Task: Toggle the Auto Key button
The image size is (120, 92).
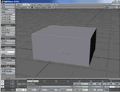Action: pos(81,84)
